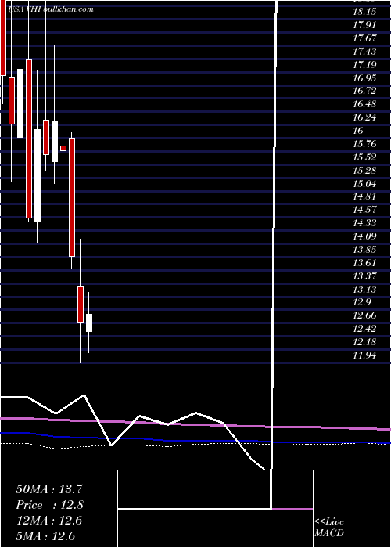Click the 13.85 price axis label
The height and width of the screenshot is (548, 391).
point(364,250)
